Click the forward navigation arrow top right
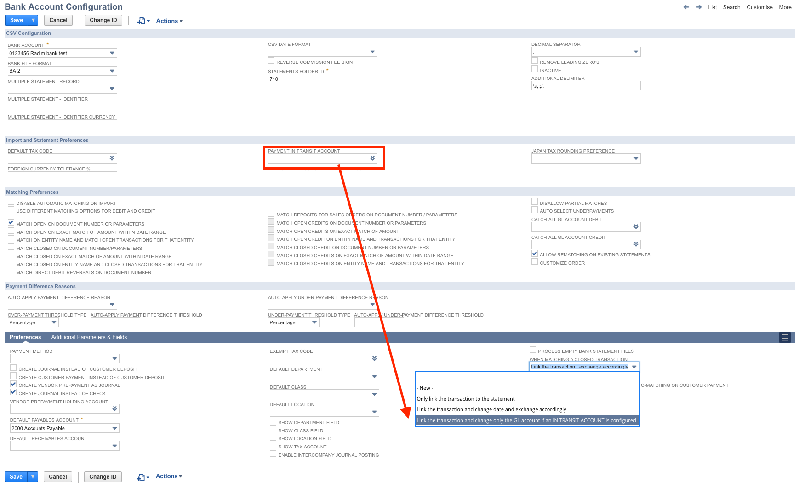This screenshot has height=492, width=799. coord(698,7)
